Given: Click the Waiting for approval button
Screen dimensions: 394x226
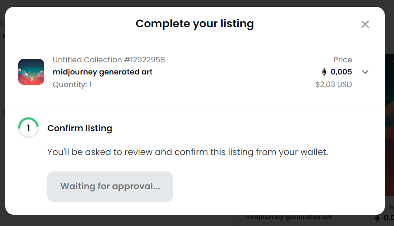Looking at the screenshot, I should click(x=110, y=186).
